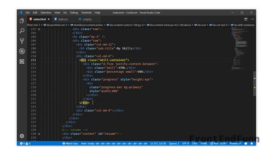262x147 pixels.
Task: Expand the folded block at line 152
Action: pyautogui.click(x=39, y=29)
